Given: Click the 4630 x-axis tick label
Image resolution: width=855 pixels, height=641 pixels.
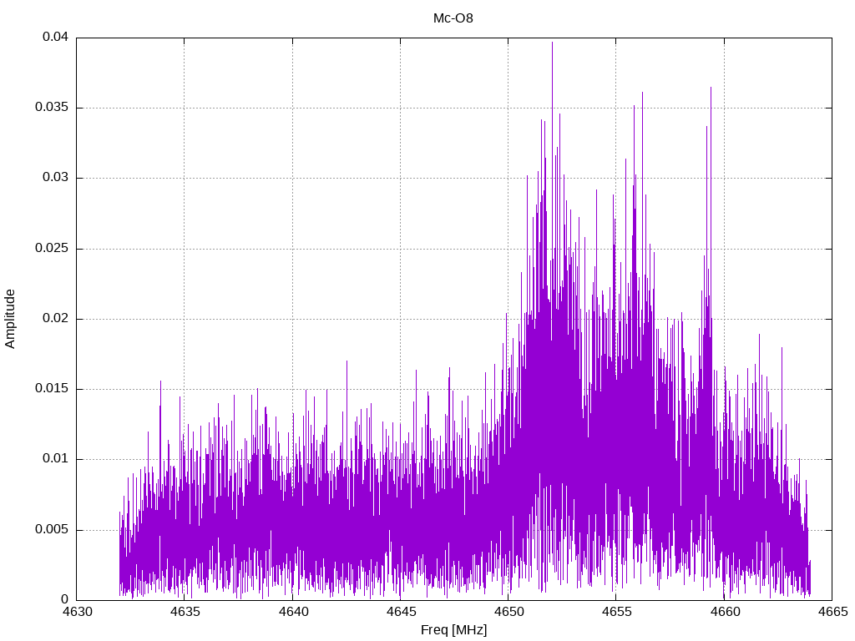Looking at the screenshot, I should 77,612.
